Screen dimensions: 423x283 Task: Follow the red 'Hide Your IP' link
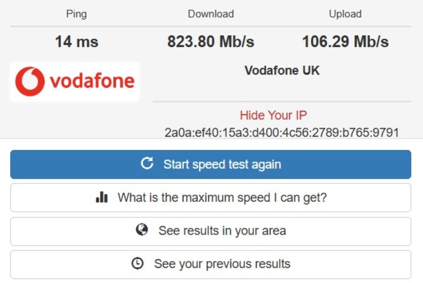coord(273,115)
